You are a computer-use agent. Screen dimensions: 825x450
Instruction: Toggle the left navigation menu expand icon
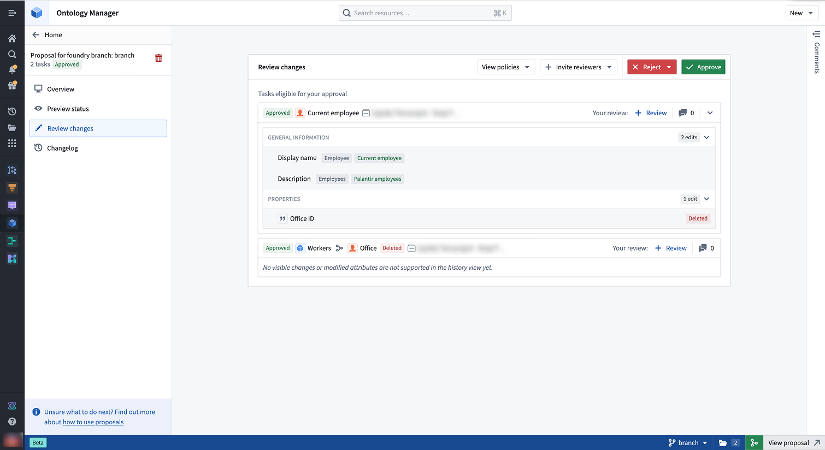[x=12, y=13]
